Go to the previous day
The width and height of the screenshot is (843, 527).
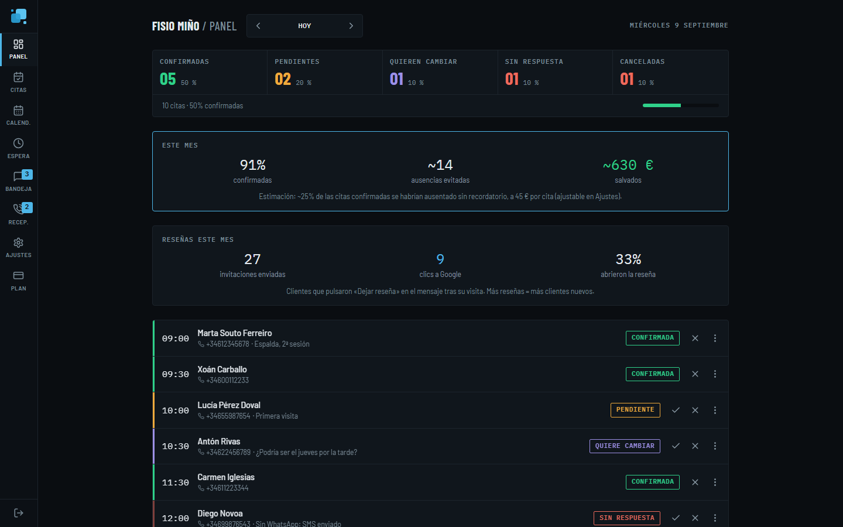(x=258, y=26)
